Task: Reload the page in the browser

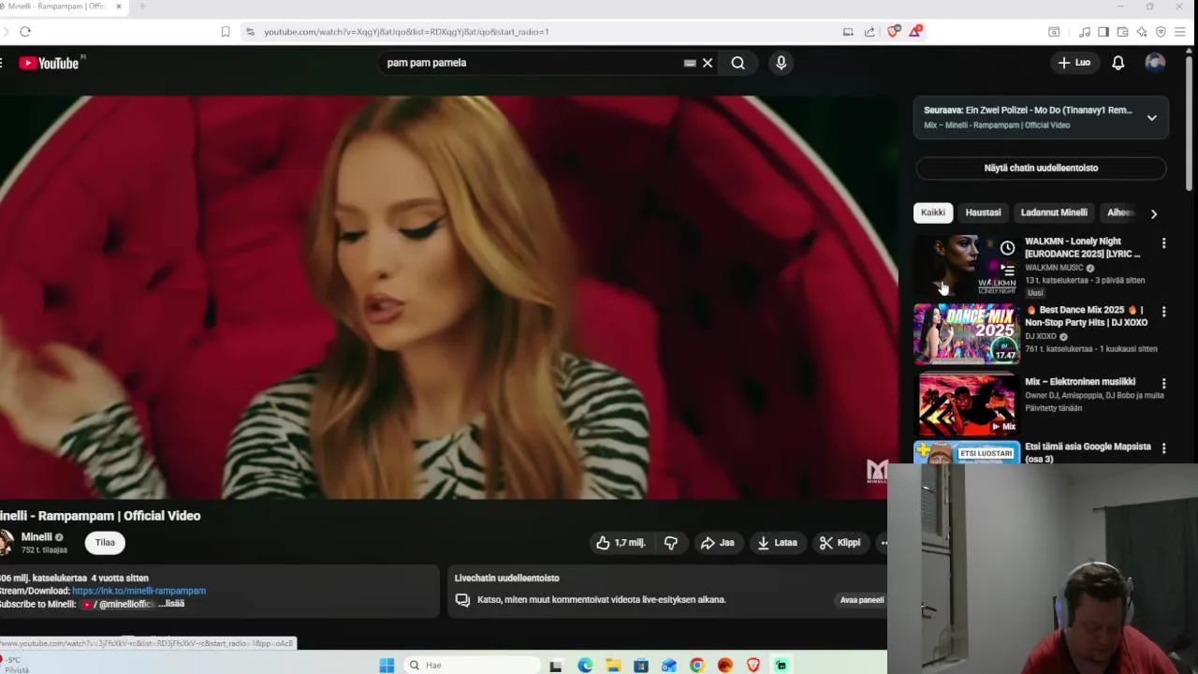Action: tap(25, 32)
